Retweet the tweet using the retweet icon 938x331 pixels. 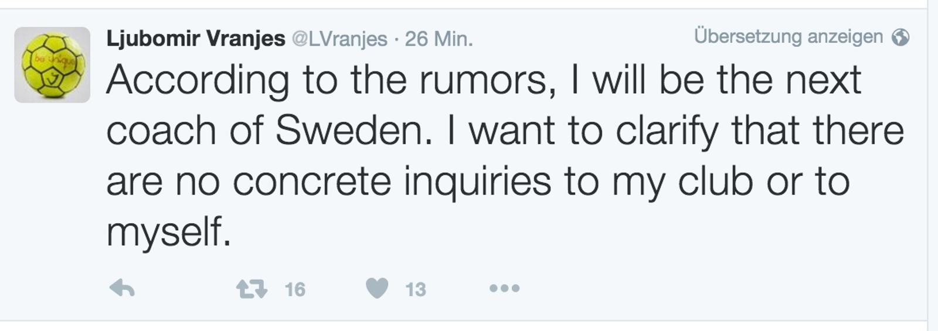[252, 289]
